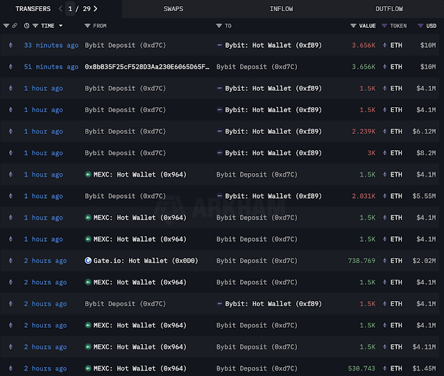Open the 51 minutes ago transaction link
The image size is (444, 376).
point(51,66)
